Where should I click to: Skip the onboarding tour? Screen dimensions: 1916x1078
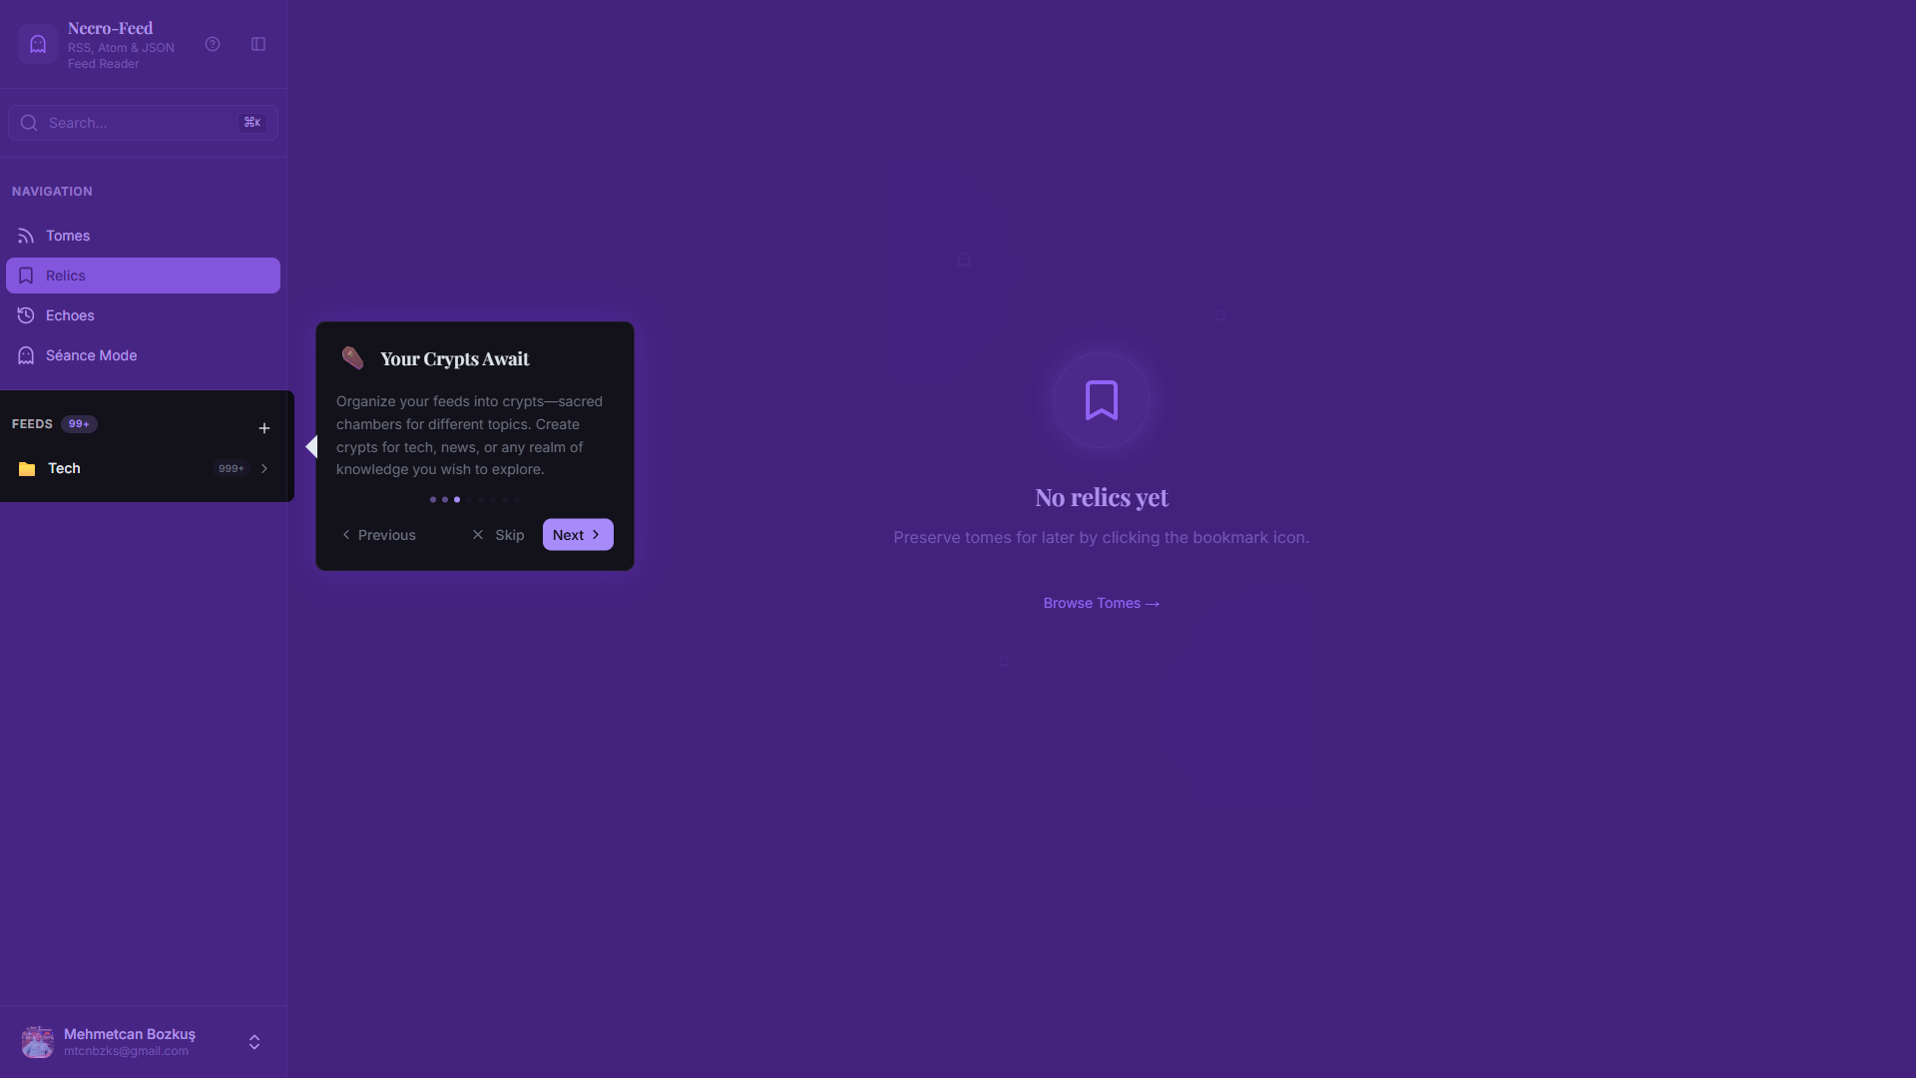(498, 535)
